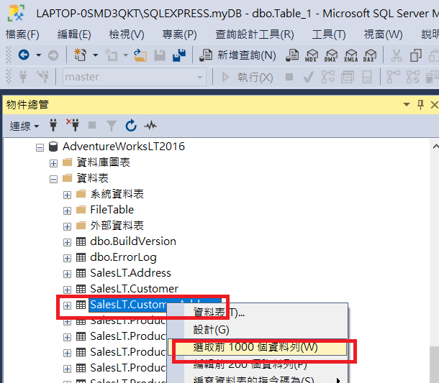The height and width of the screenshot is (383, 439).
Task: Select the SalesLT.Customer table
Action: coord(134,289)
